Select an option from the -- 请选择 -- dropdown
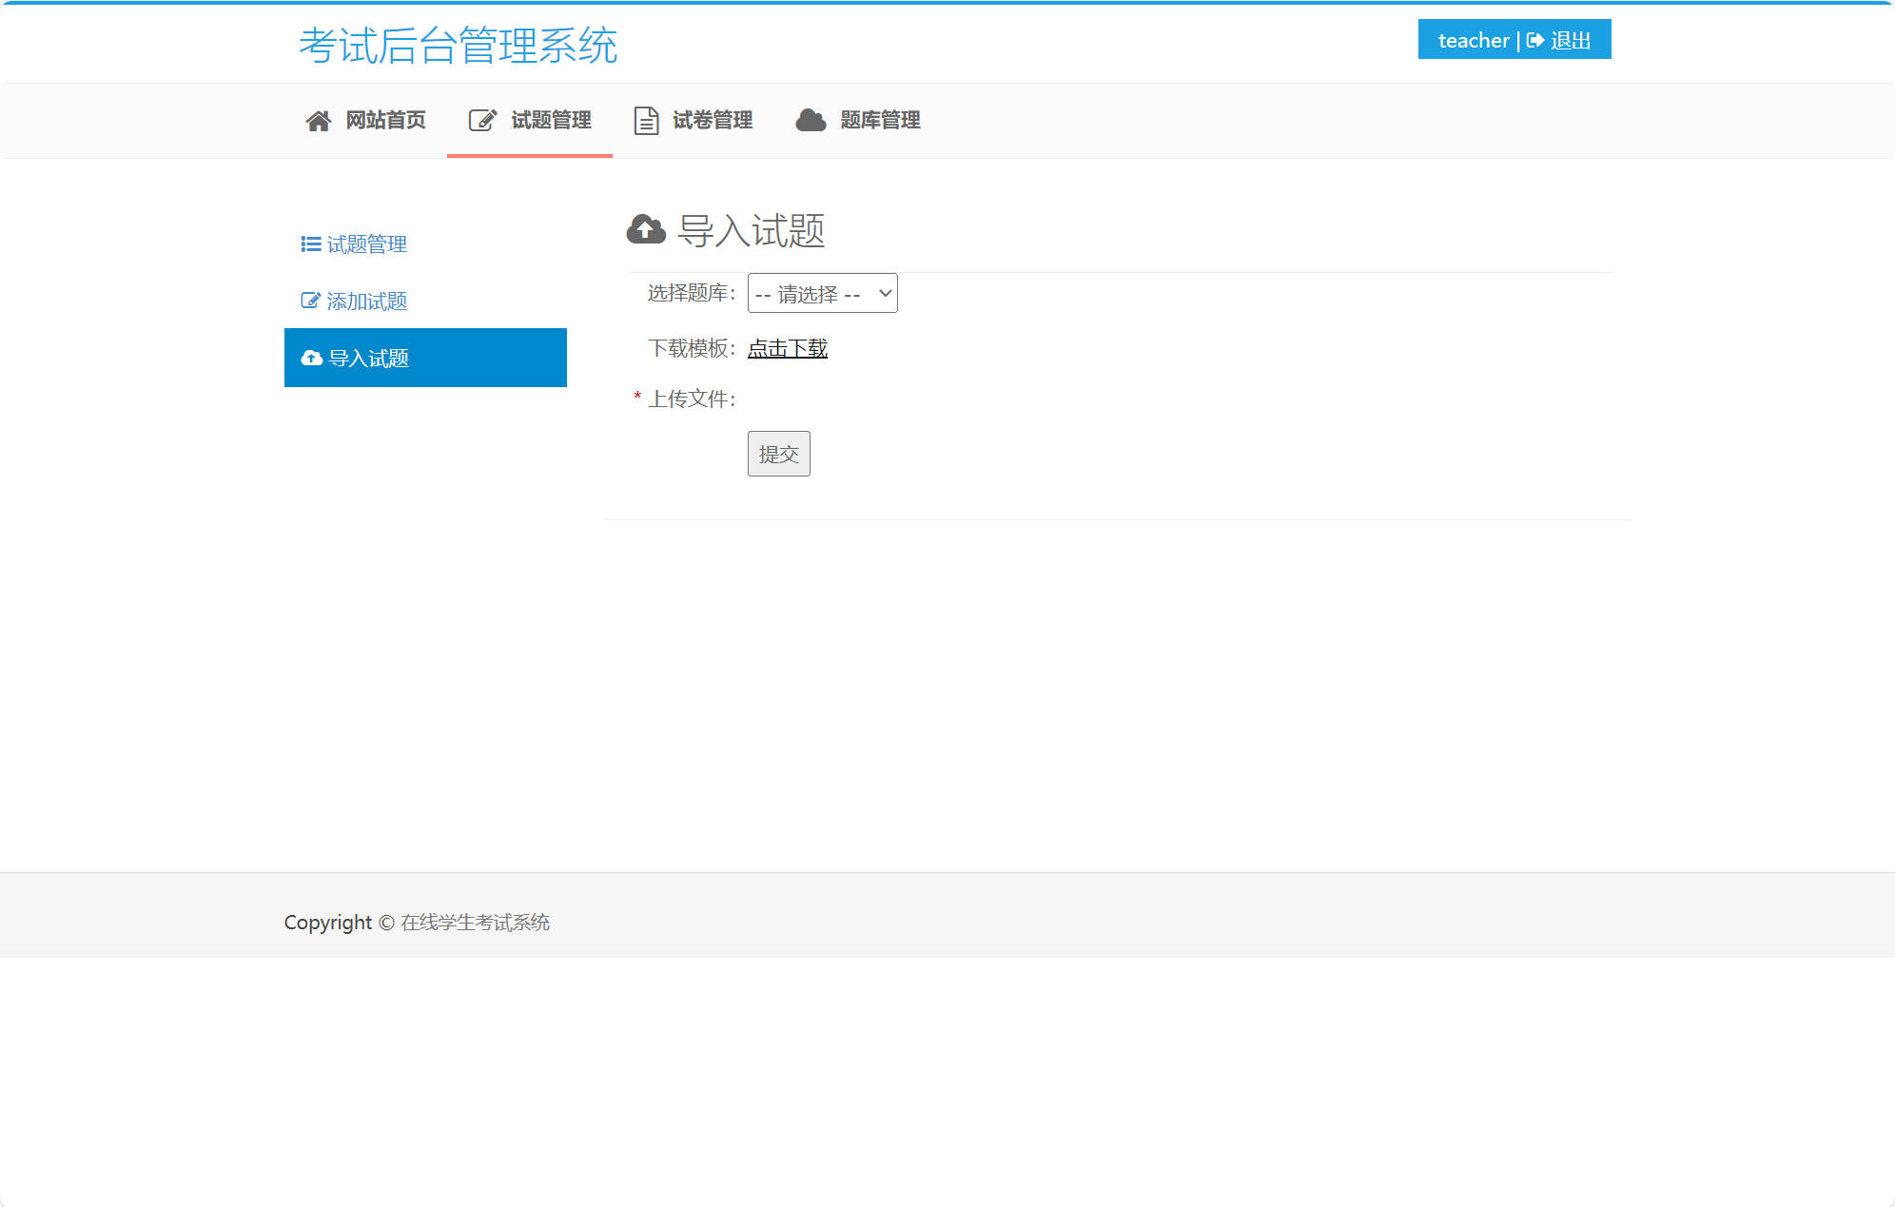 822,293
